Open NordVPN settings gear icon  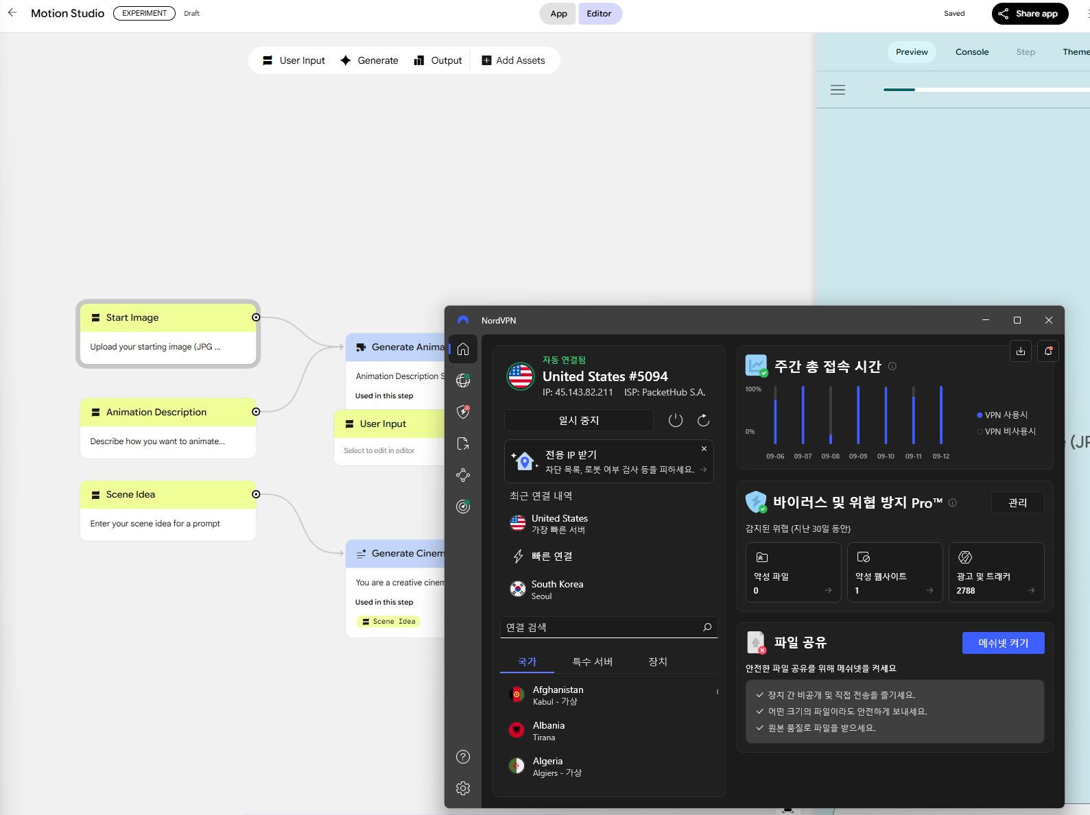click(x=463, y=788)
